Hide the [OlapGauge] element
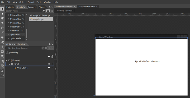The image size is (190, 98). click(x=49, y=68)
